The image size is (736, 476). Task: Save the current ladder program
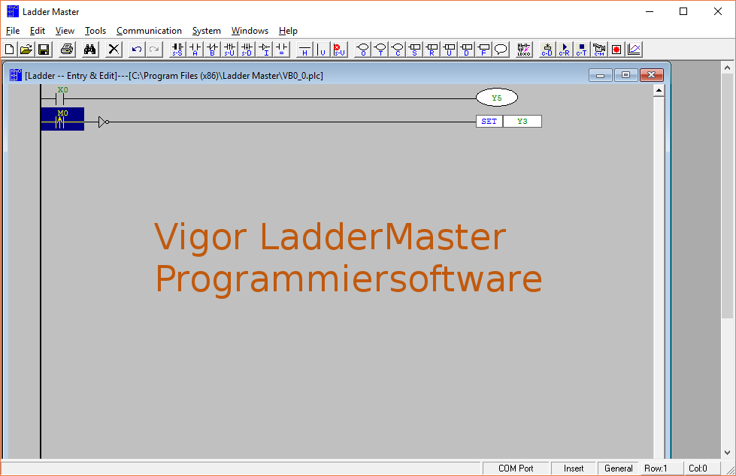(44, 50)
